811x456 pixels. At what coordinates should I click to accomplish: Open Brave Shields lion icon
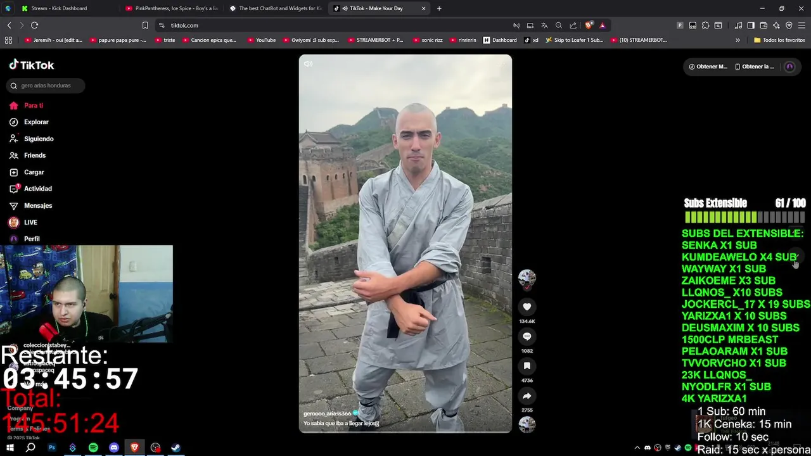[x=589, y=25]
